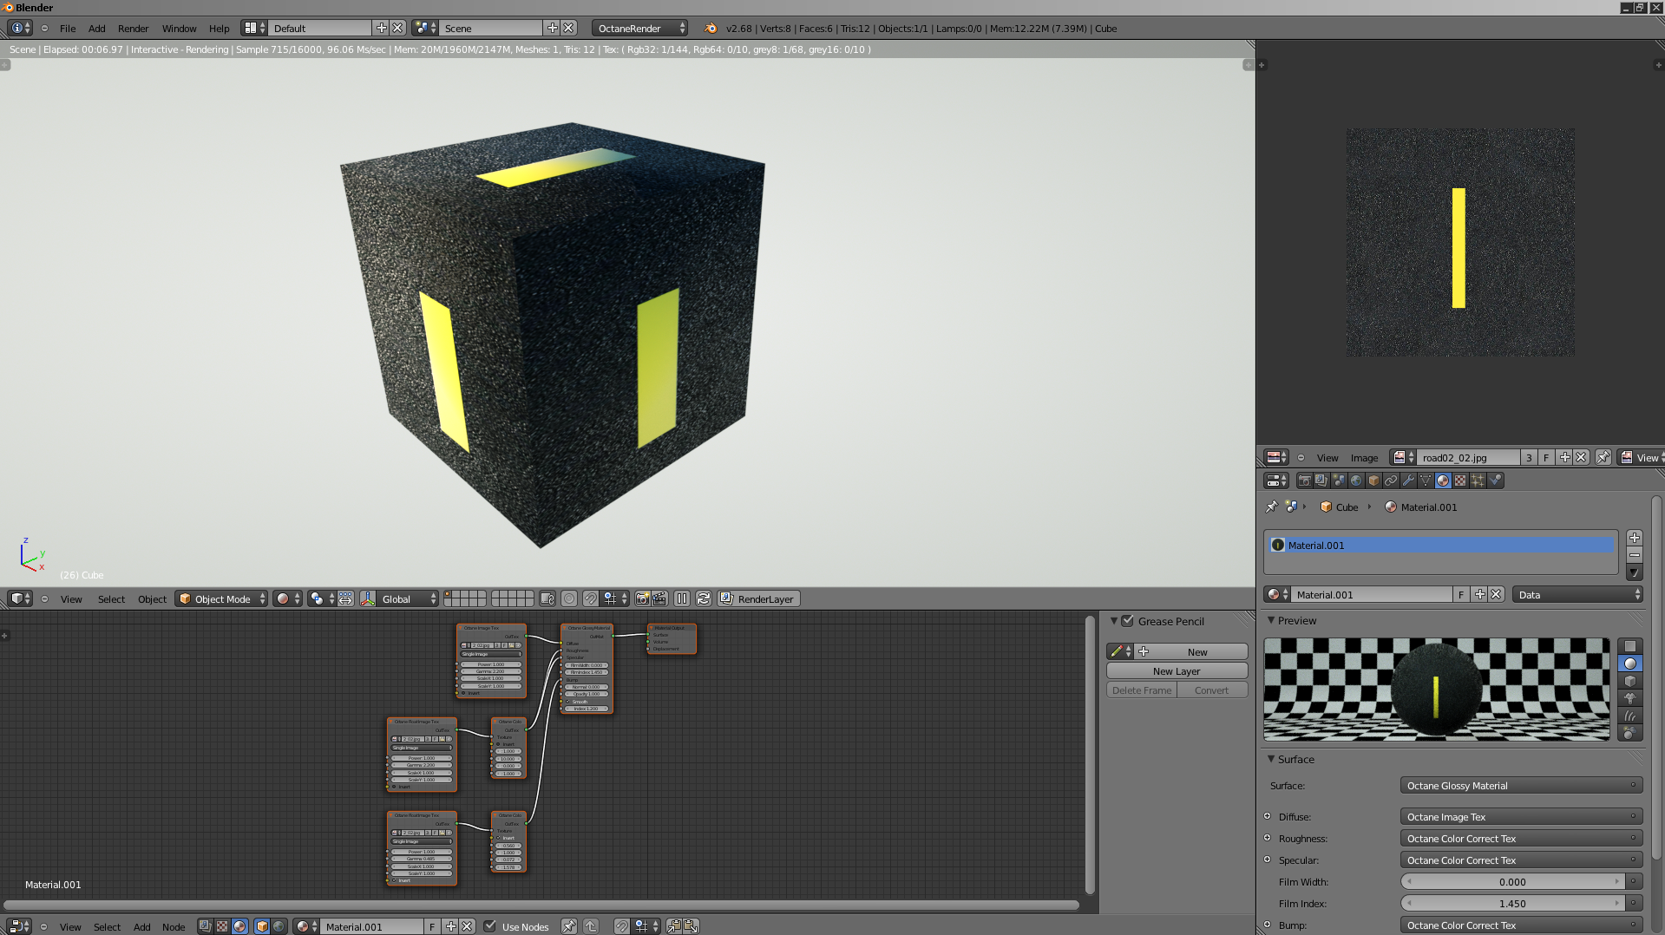Open Image menu in image editor
The width and height of the screenshot is (1665, 935).
(1364, 457)
